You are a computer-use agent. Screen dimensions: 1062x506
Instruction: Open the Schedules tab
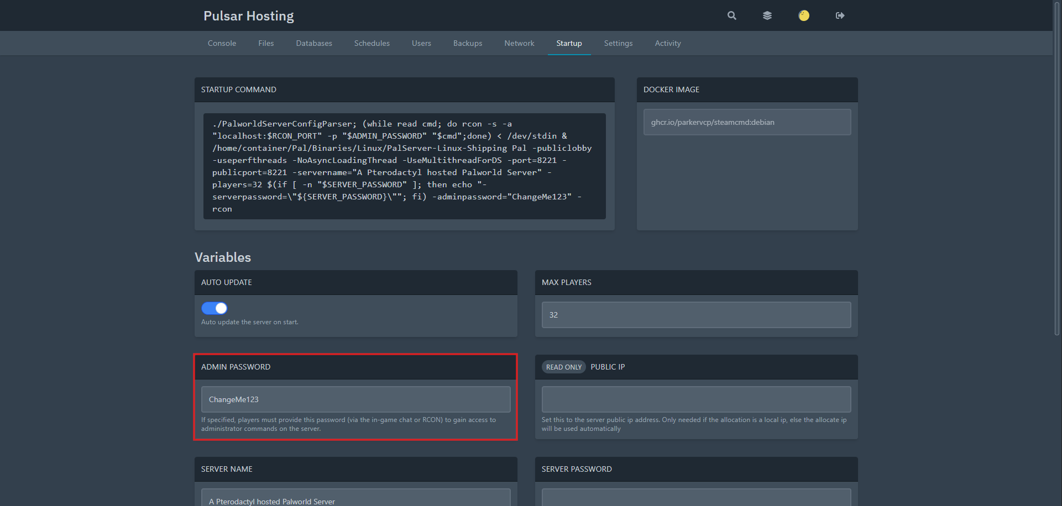click(x=372, y=43)
